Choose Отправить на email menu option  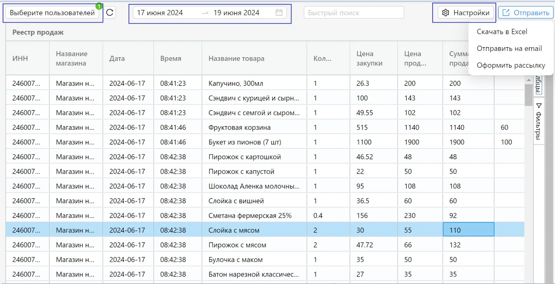[x=509, y=49]
